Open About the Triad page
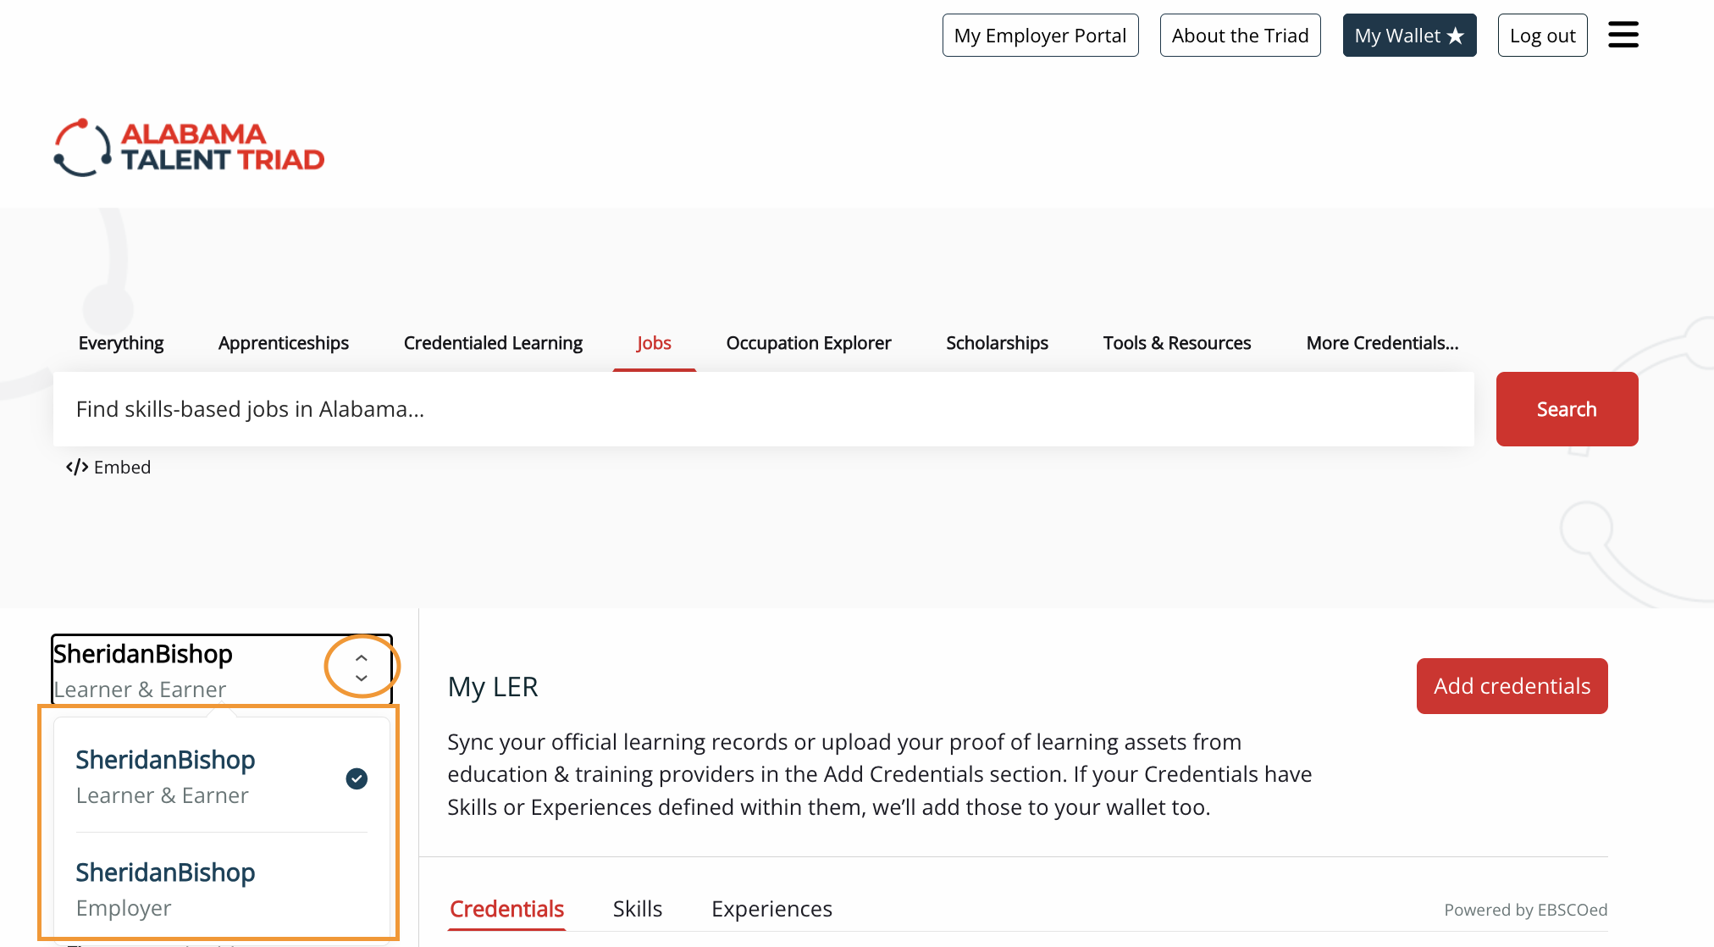Viewport: 1714px width, 947px height. [1240, 36]
